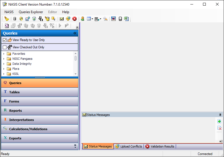Select the Data Integrity tree item

[x=22, y=64]
